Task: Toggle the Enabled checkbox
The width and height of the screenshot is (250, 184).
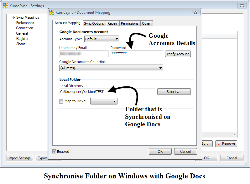Action: 55,152
